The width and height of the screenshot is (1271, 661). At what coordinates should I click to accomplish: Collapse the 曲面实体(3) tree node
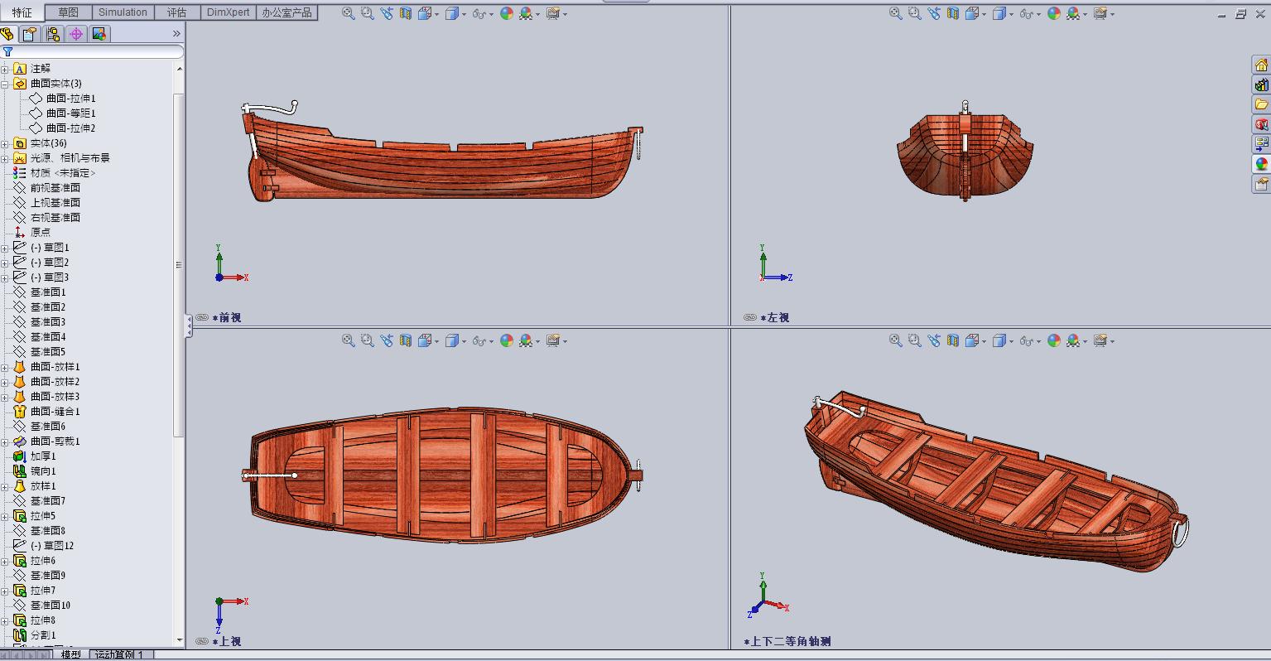(x=5, y=84)
